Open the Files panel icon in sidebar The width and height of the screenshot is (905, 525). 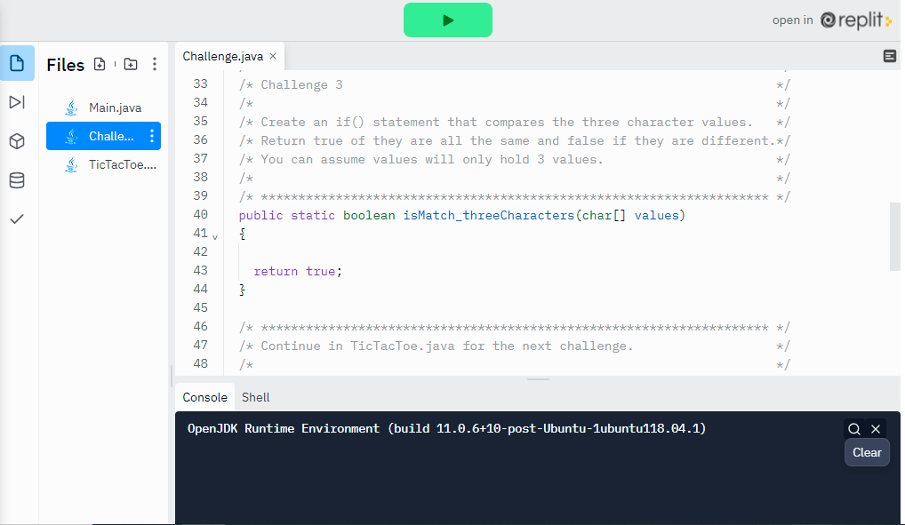(x=16, y=63)
